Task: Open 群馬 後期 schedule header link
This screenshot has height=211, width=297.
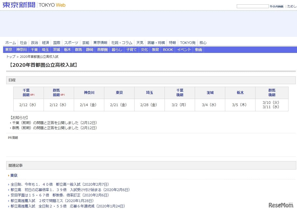Action: (x=272, y=93)
